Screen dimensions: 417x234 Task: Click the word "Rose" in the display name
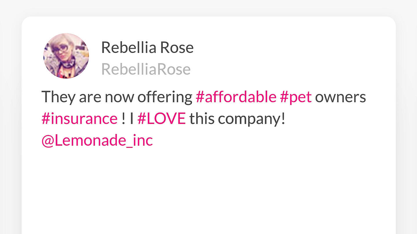coord(177,48)
